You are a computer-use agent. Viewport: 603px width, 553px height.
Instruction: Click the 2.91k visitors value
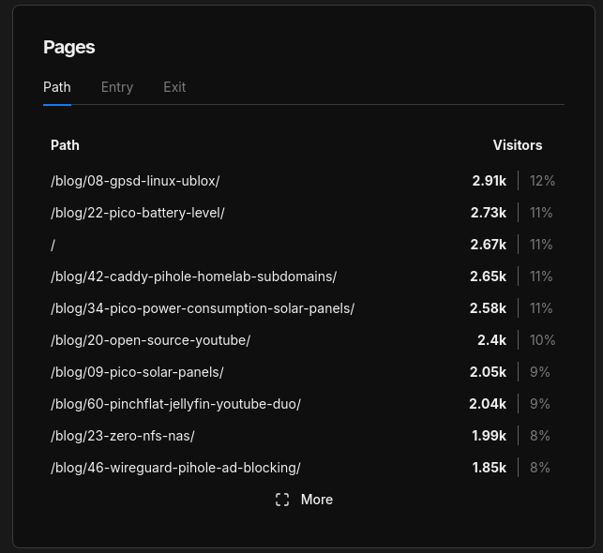point(489,181)
